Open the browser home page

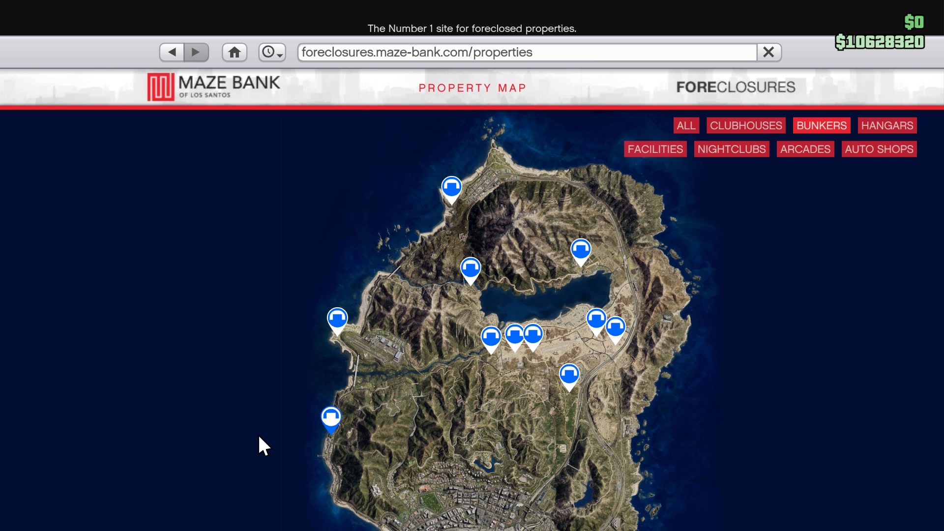pyautogui.click(x=234, y=52)
